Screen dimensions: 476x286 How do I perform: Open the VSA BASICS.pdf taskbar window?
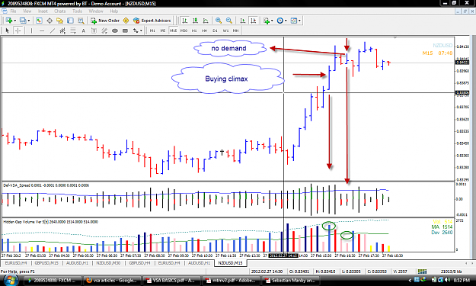tap(171, 280)
